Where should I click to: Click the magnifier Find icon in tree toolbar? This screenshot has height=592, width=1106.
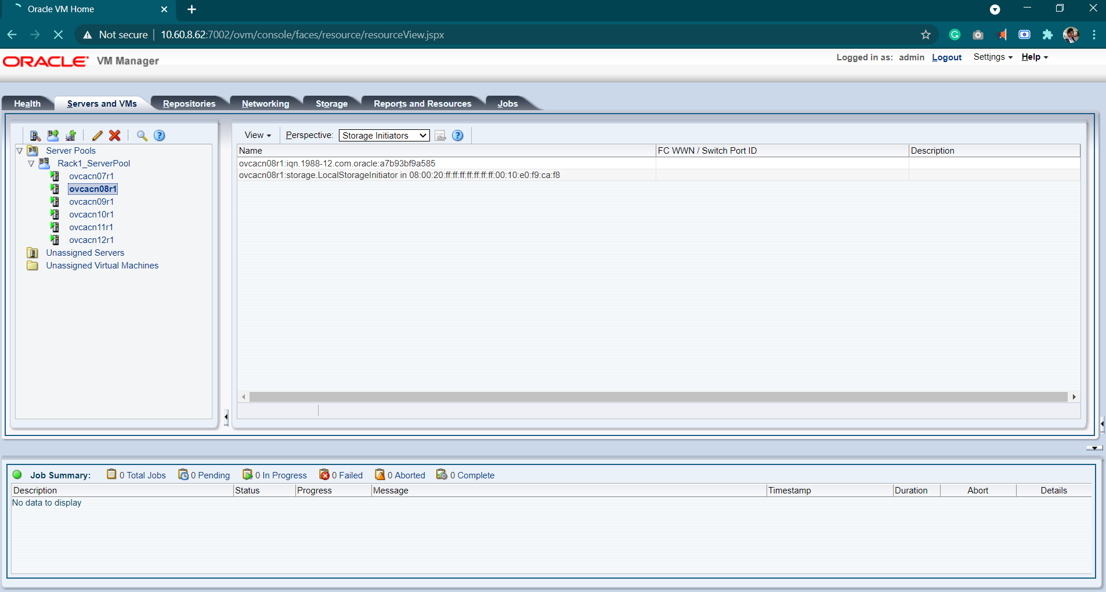point(142,136)
